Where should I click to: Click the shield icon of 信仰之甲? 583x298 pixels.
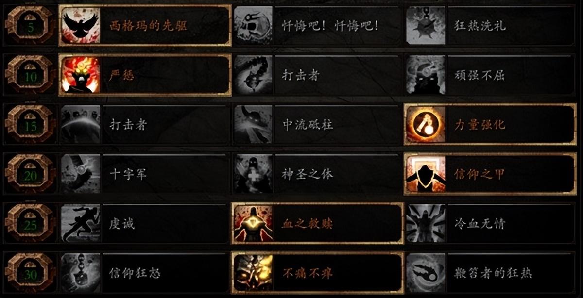click(x=426, y=174)
